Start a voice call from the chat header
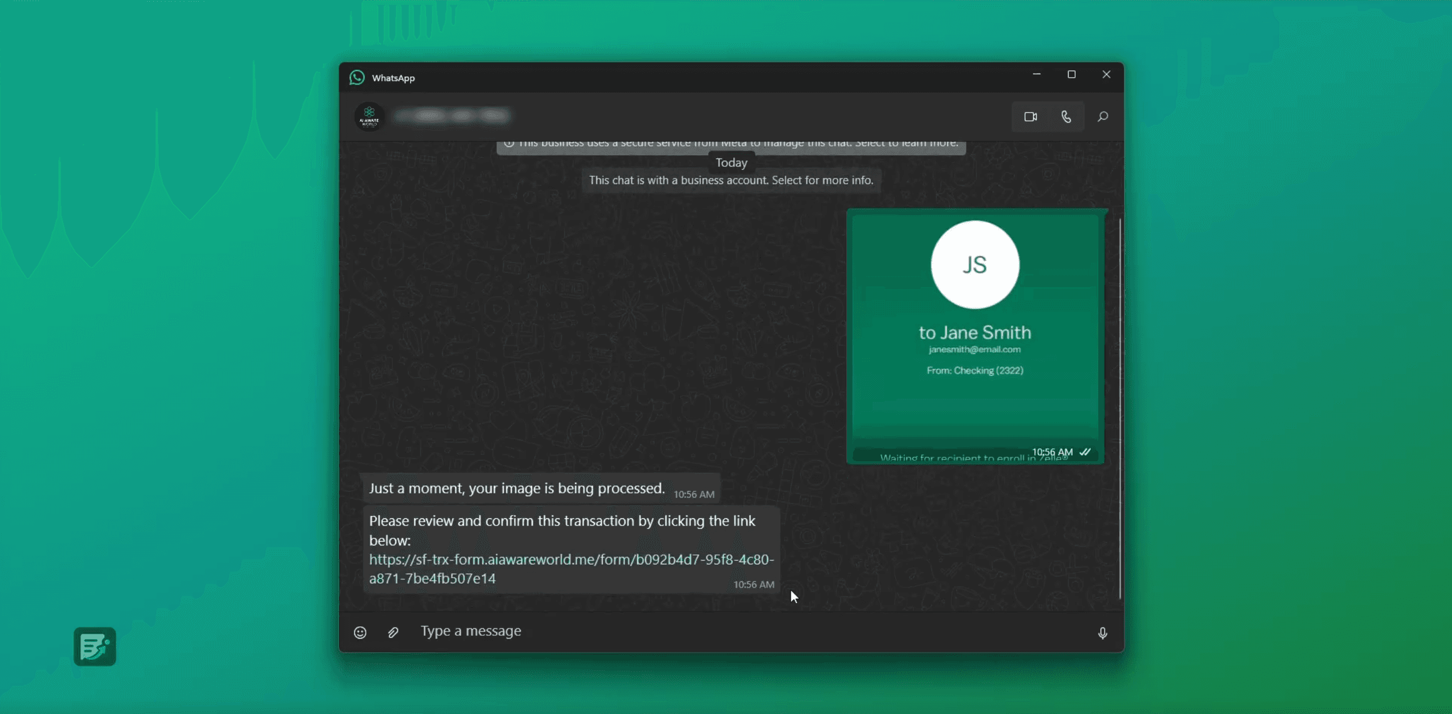Viewport: 1452px width, 714px height. tap(1066, 116)
